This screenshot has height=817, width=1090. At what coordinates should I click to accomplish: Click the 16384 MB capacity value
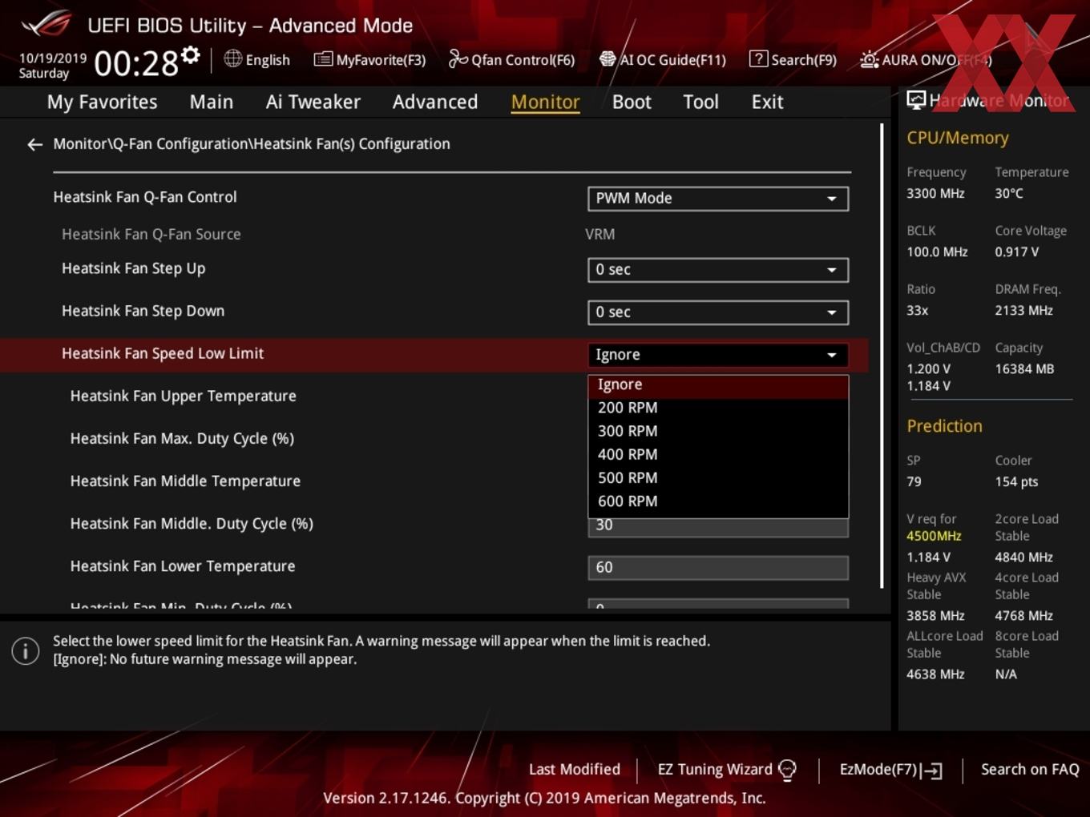coord(1024,369)
